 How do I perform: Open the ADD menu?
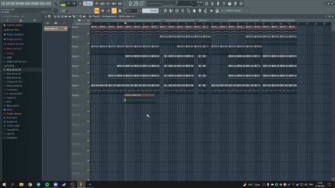click(x=13, y=4)
